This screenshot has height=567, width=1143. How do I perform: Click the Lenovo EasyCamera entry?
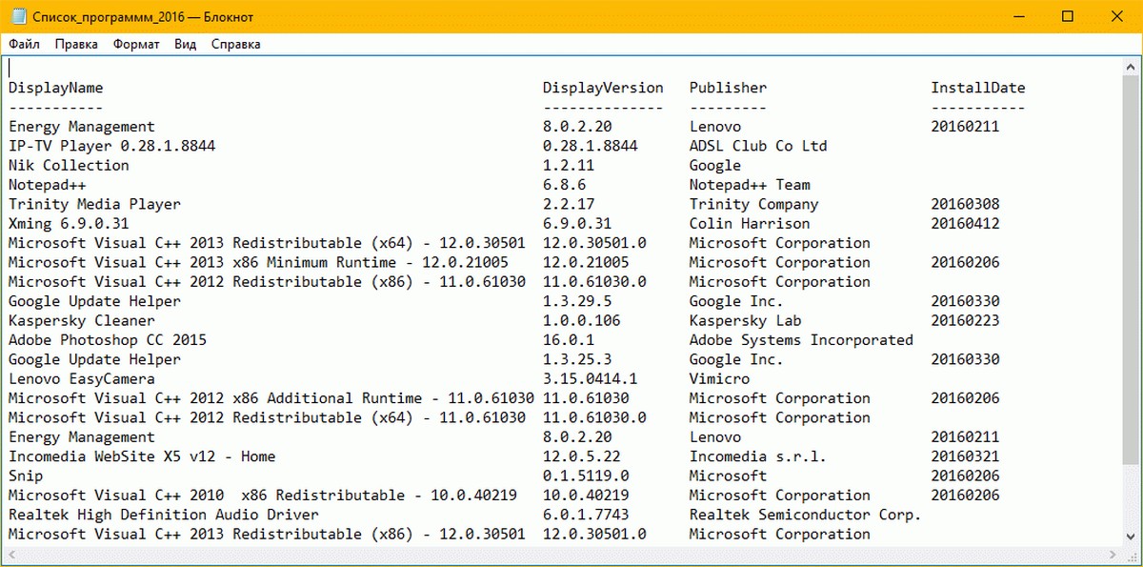82,378
